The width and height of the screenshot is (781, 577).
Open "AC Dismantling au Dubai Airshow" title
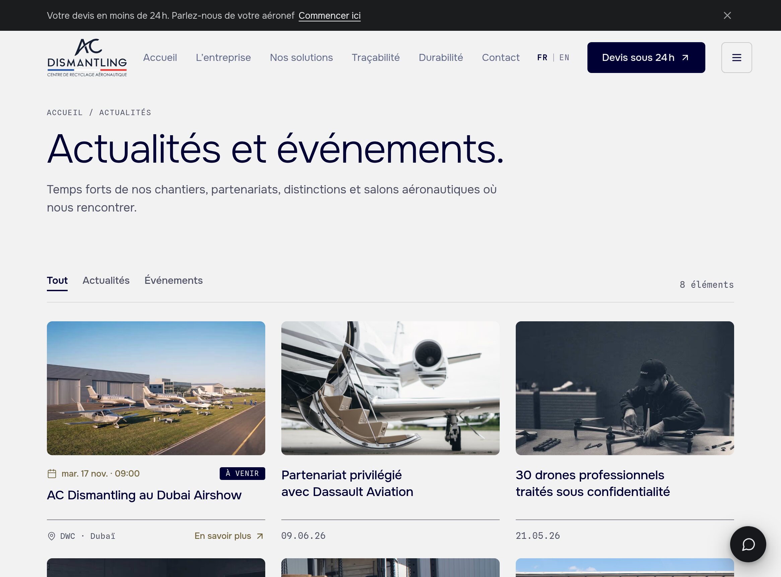(x=144, y=495)
